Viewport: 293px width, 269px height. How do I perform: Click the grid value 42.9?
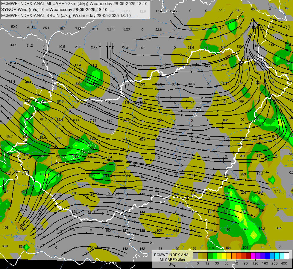(x=142, y=139)
